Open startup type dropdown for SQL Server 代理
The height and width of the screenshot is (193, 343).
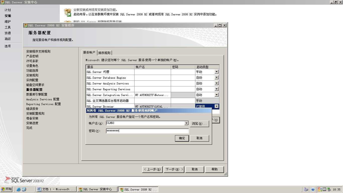pos(216,72)
